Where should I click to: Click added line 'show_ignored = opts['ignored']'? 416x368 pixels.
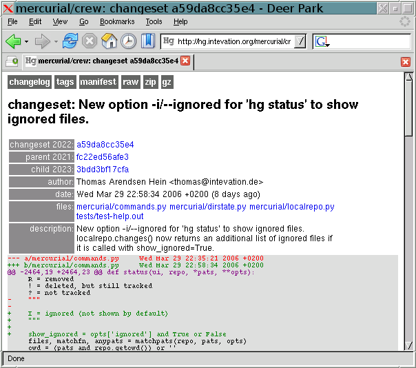(x=90, y=334)
